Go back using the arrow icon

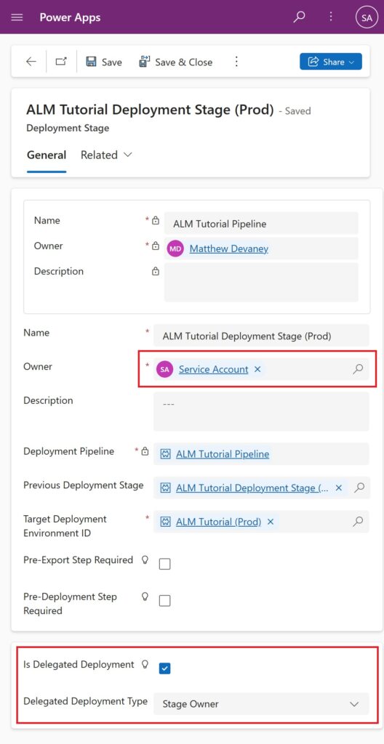tap(31, 62)
